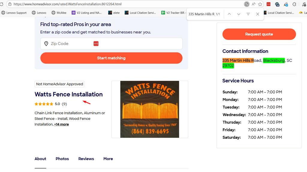Click the Watts Fence Installation heading

[x=69, y=94]
